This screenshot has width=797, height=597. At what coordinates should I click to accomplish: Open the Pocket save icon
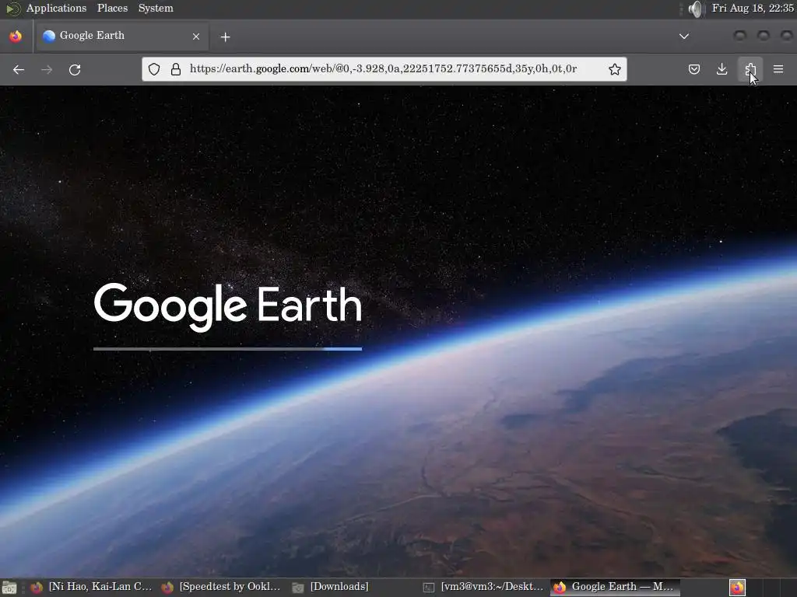693,69
